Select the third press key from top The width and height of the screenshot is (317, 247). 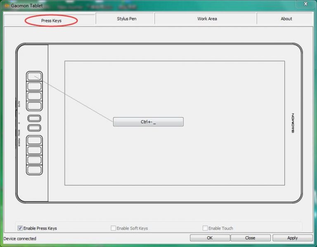pyautogui.click(x=34, y=96)
